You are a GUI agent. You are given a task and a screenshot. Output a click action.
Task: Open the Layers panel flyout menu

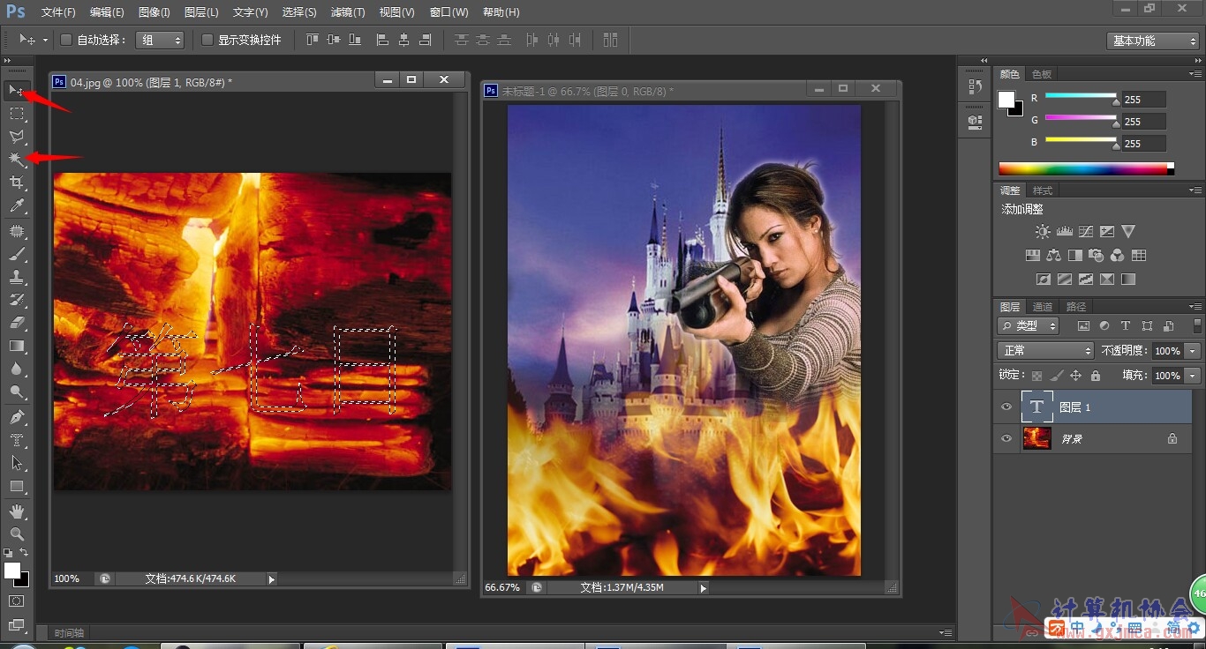[1195, 307]
